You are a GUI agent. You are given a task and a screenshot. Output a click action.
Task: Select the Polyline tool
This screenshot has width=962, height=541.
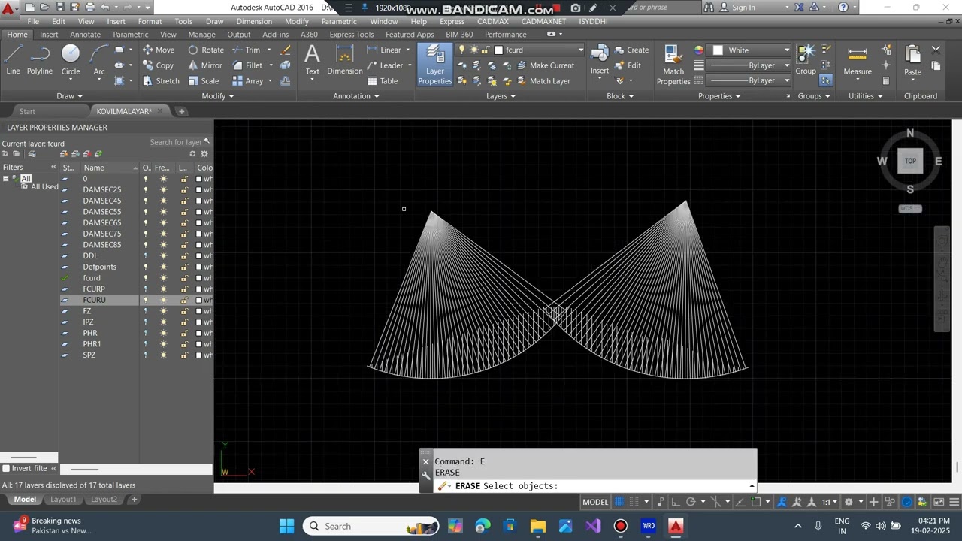pyautogui.click(x=40, y=60)
